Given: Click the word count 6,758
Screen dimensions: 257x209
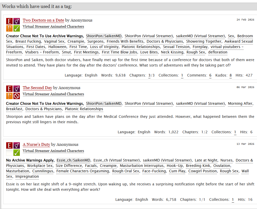Looking at the screenshot, I should point(171,199).
